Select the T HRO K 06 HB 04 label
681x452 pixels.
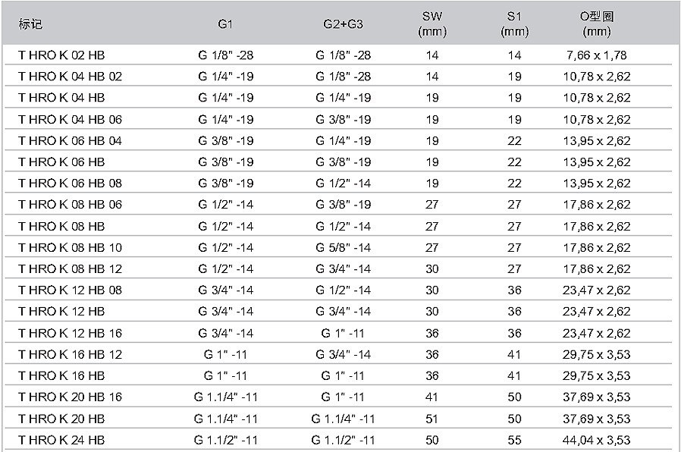[71, 140]
